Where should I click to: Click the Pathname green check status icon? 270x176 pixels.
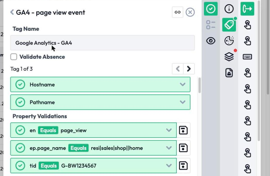pos(20,102)
